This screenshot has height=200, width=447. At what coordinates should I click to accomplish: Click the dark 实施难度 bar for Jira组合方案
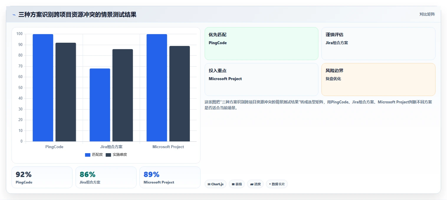[x=123, y=95]
